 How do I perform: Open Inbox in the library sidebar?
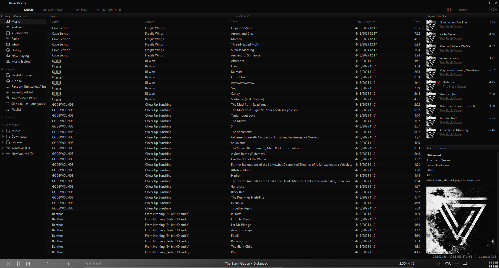(23, 44)
